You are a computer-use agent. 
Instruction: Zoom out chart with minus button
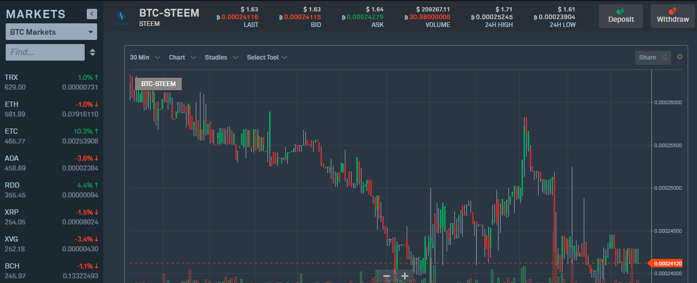click(x=386, y=276)
